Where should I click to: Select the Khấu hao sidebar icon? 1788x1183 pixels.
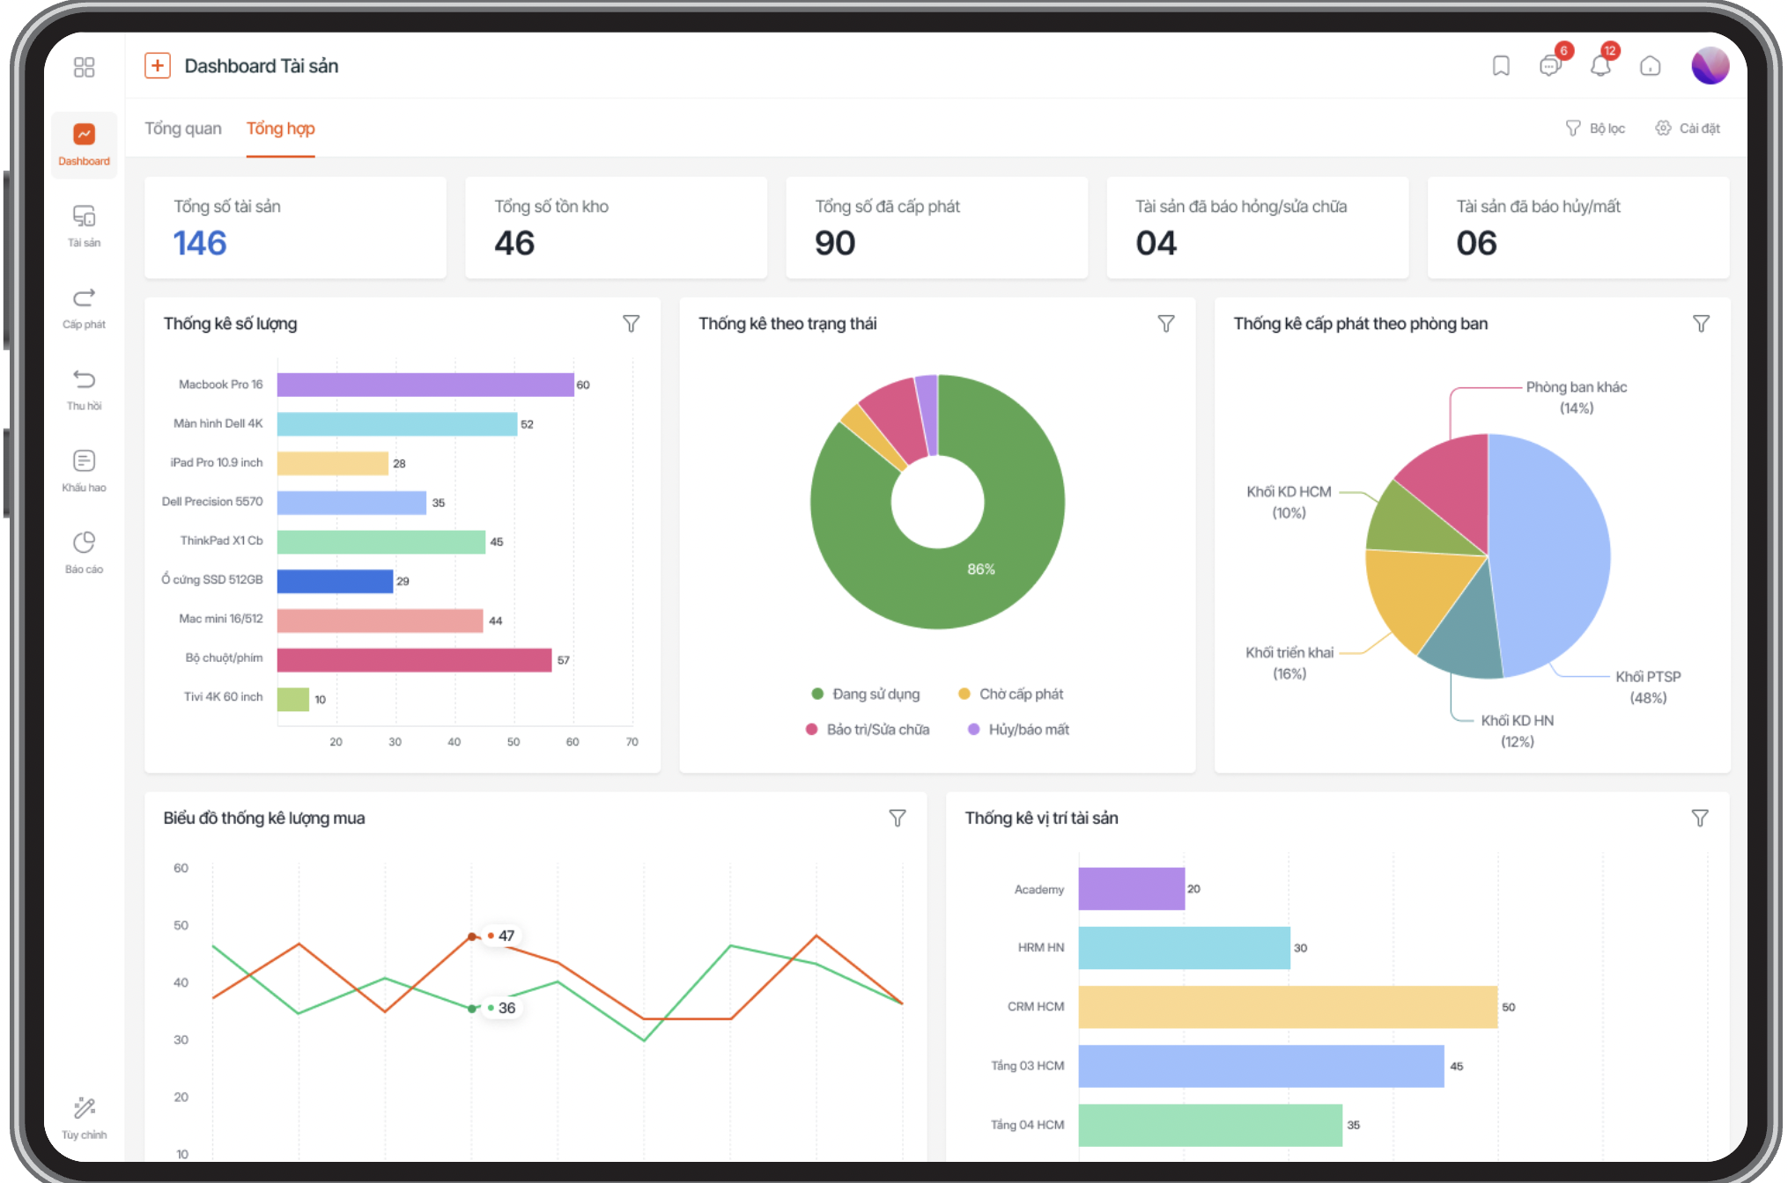84,471
